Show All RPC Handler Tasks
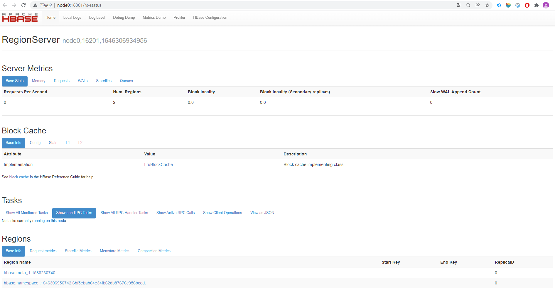 tap(124, 213)
